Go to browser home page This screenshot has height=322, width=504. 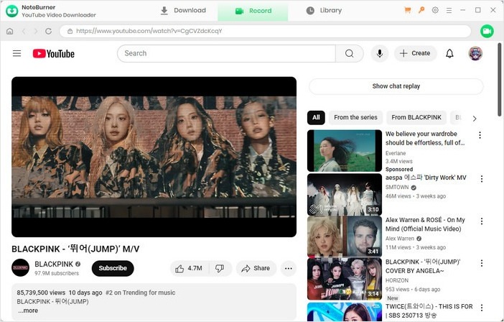tap(9, 32)
